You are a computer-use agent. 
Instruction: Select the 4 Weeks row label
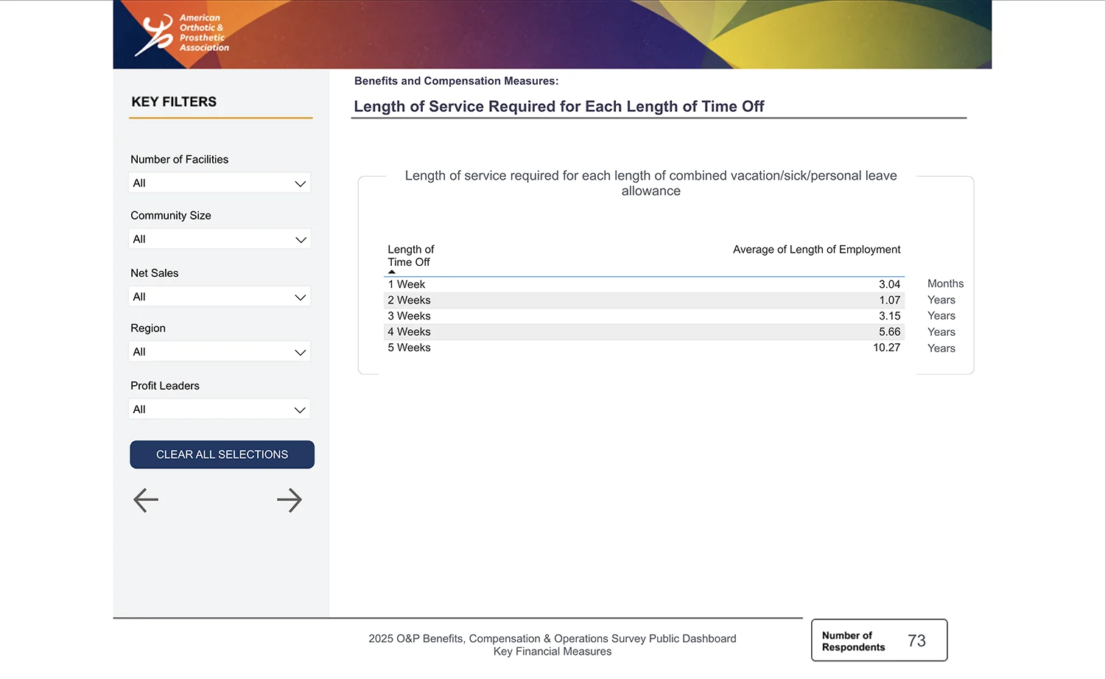click(x=409, y=332)
